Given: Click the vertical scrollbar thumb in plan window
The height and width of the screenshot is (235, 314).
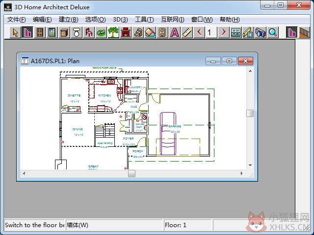Looking at the screenshot, I should click(x=250, y=113).
